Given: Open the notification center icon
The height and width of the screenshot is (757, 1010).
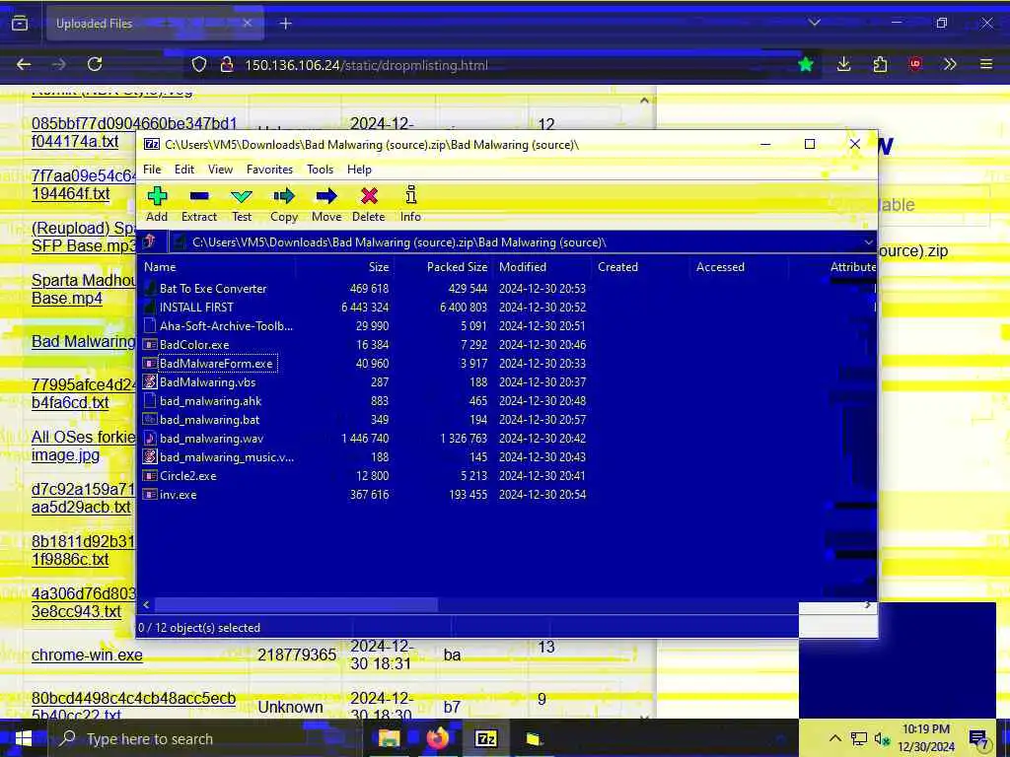Looking at the screenshot, I should click(979, 739).
